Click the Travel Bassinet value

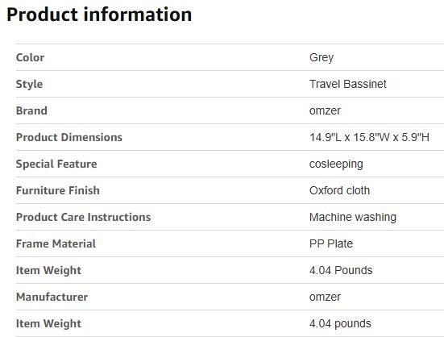348,84
